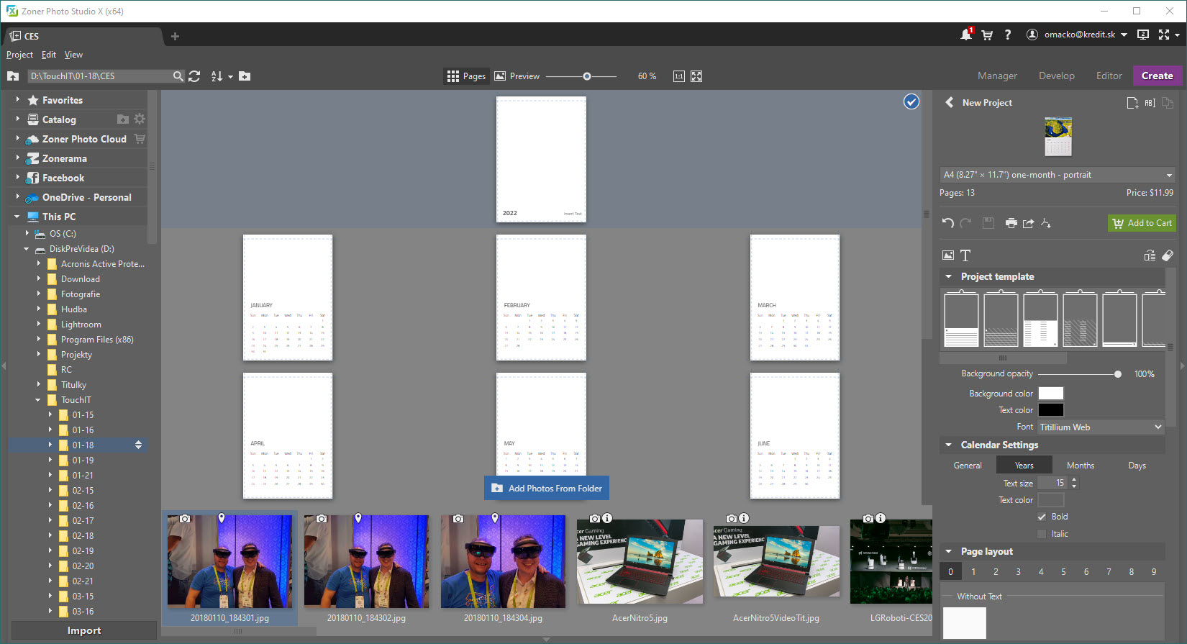Enable the Italic checkbox
Screen dimensions: 1187x644
[x=1042, y=534]
